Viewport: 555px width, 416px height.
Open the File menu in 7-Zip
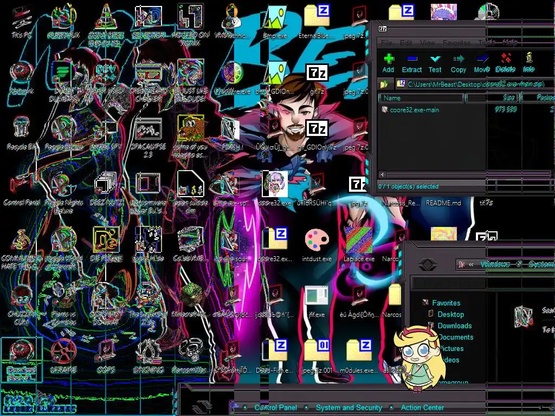tap(386, 43)
